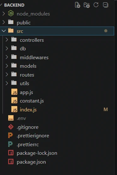Image resolution: width=117 pixels, height=175 pixels.
Task: Click the orange Prettier icon beside .prettierignore
Action: click(x=10, y=135)
